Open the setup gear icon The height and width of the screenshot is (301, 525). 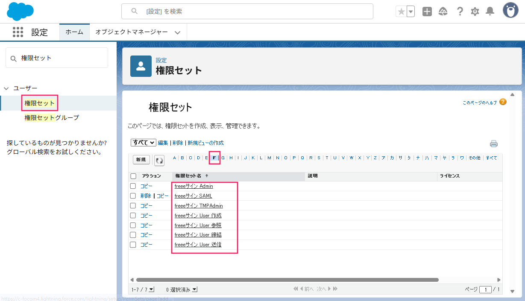pyautogui.click(x=475, y=12)
